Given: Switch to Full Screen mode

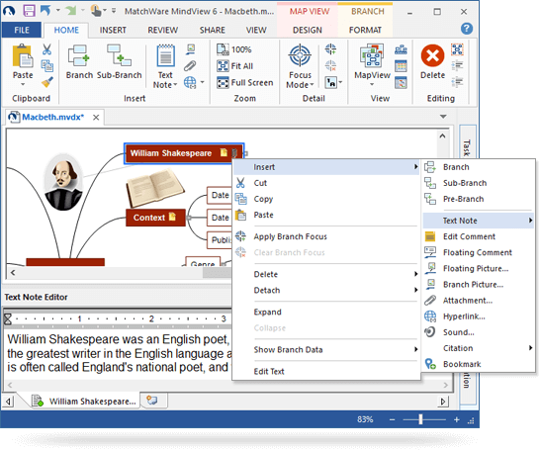Looking at the screenshot, I should point(245,83).
